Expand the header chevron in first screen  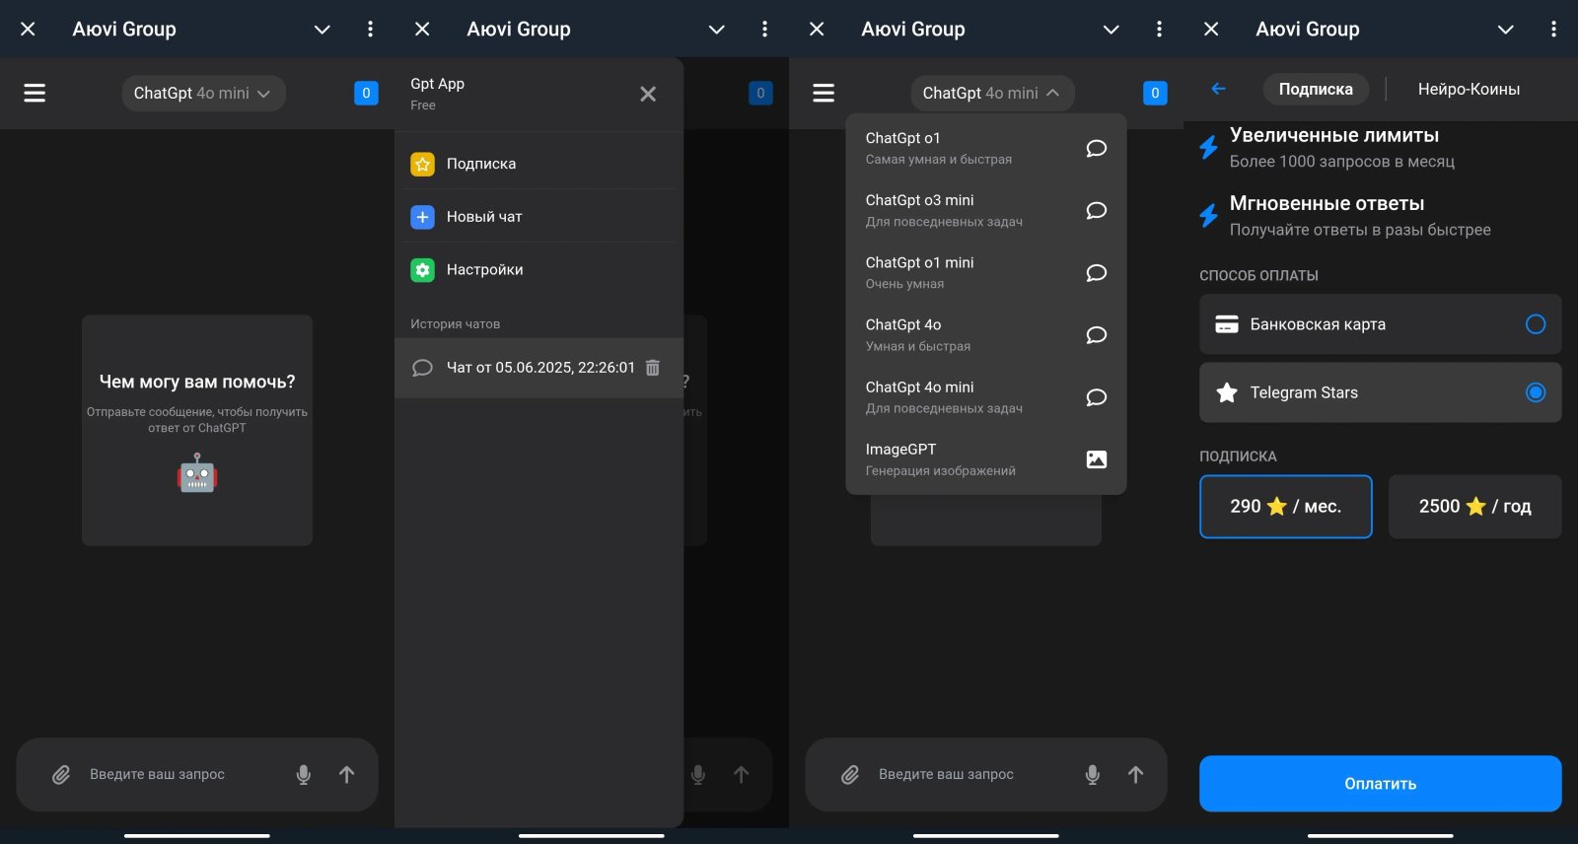(322, 30)
